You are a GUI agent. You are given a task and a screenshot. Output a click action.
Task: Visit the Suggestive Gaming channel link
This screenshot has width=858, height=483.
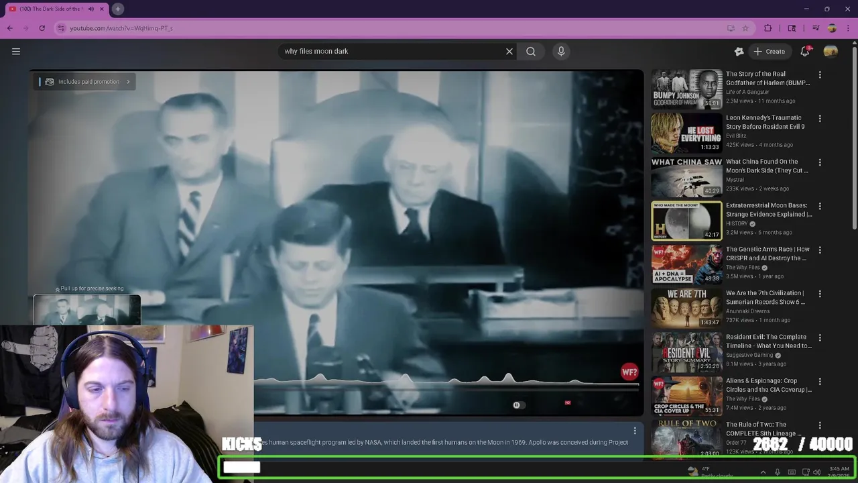(749, 355)
